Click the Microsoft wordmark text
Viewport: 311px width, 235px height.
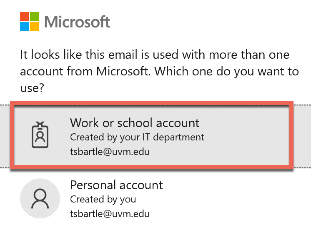(x=77, y=22)
